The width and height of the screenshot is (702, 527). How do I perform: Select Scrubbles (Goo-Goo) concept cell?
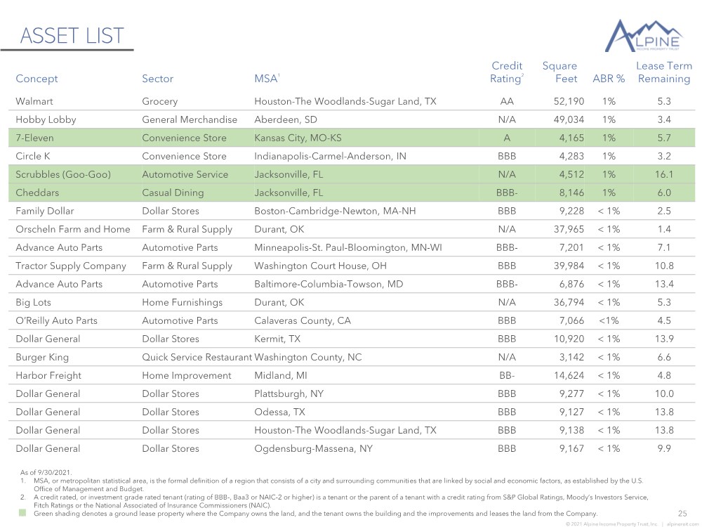[x=63, y=175]
